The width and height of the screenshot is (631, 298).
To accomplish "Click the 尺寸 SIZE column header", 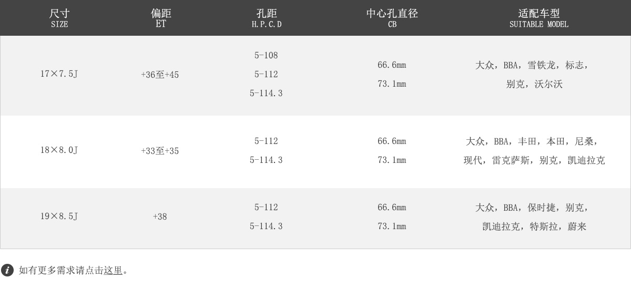I will (59, 18).
